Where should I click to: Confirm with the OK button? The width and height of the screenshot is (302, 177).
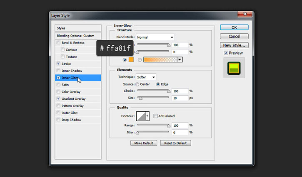point(234,27)
